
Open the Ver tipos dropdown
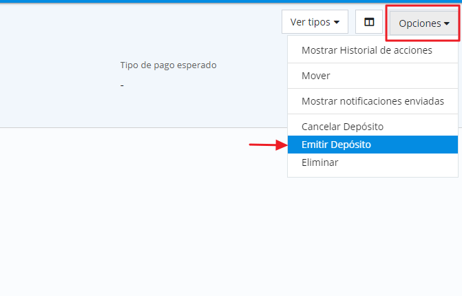315,22
